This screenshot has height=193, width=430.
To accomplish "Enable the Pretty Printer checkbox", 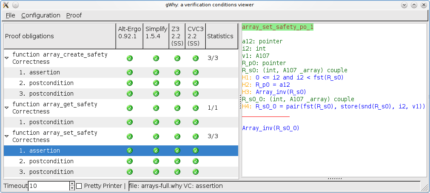I will [79, 186].
